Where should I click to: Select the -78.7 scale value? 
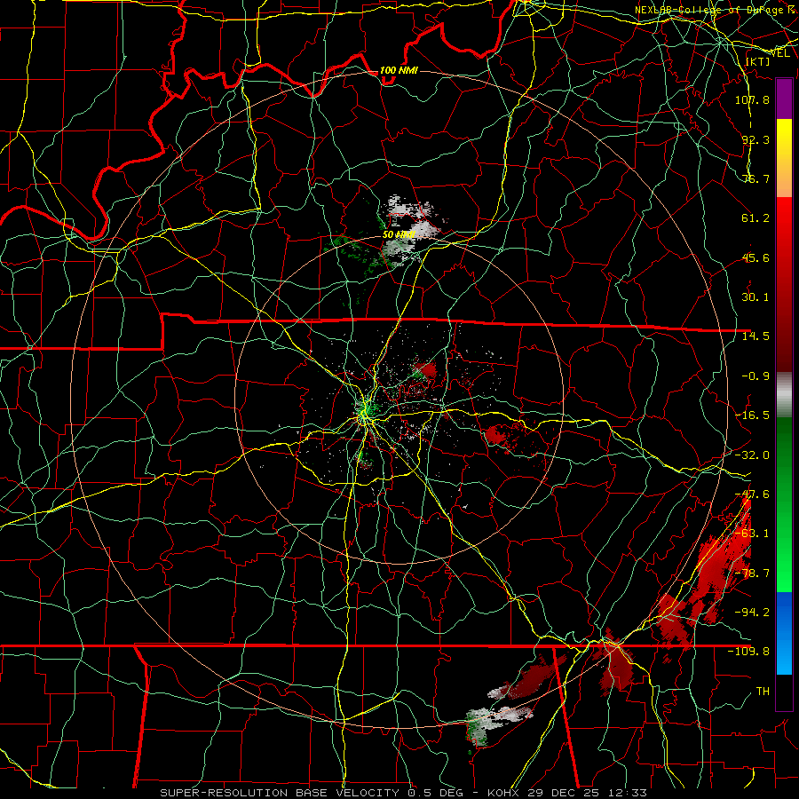pyautogui.click(x=752, y=574)
